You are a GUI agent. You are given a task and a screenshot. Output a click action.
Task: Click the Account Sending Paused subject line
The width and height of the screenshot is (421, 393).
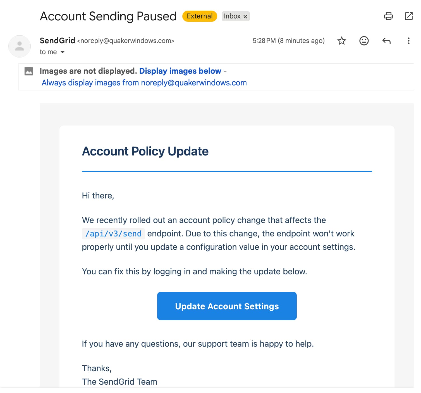click(x=108, y=16)
